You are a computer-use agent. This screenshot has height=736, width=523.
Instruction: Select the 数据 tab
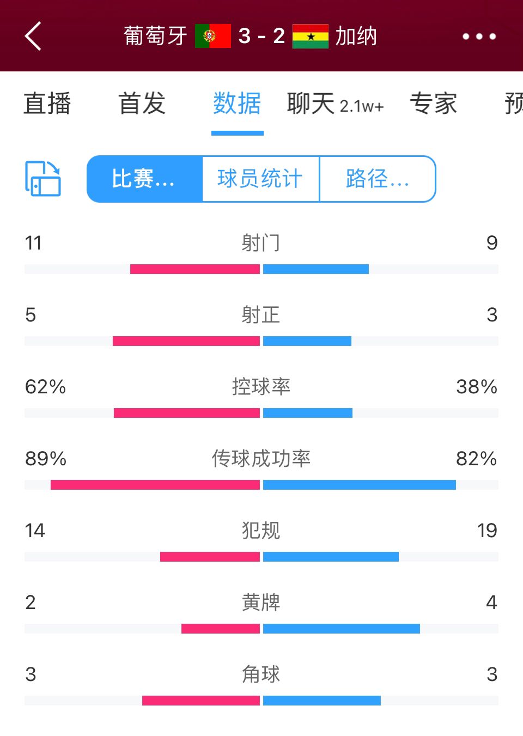[237, 104]
